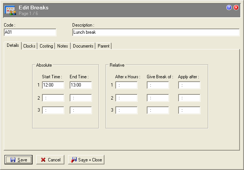Close the Edit Breaks dialog with red X
The image size is (244, 170).
click(x=236, y=7)
